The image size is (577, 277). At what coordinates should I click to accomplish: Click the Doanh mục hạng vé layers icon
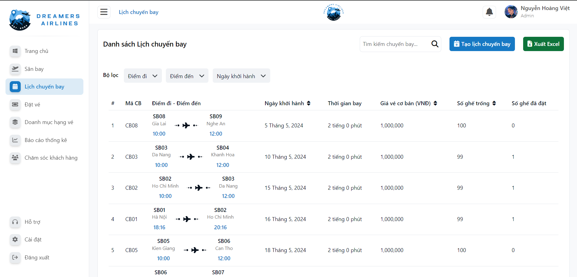[15, 122]
